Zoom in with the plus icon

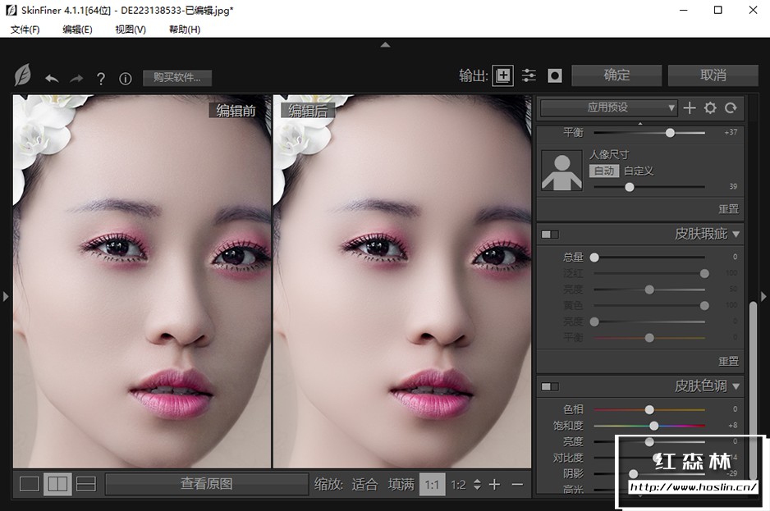[494, 485]
